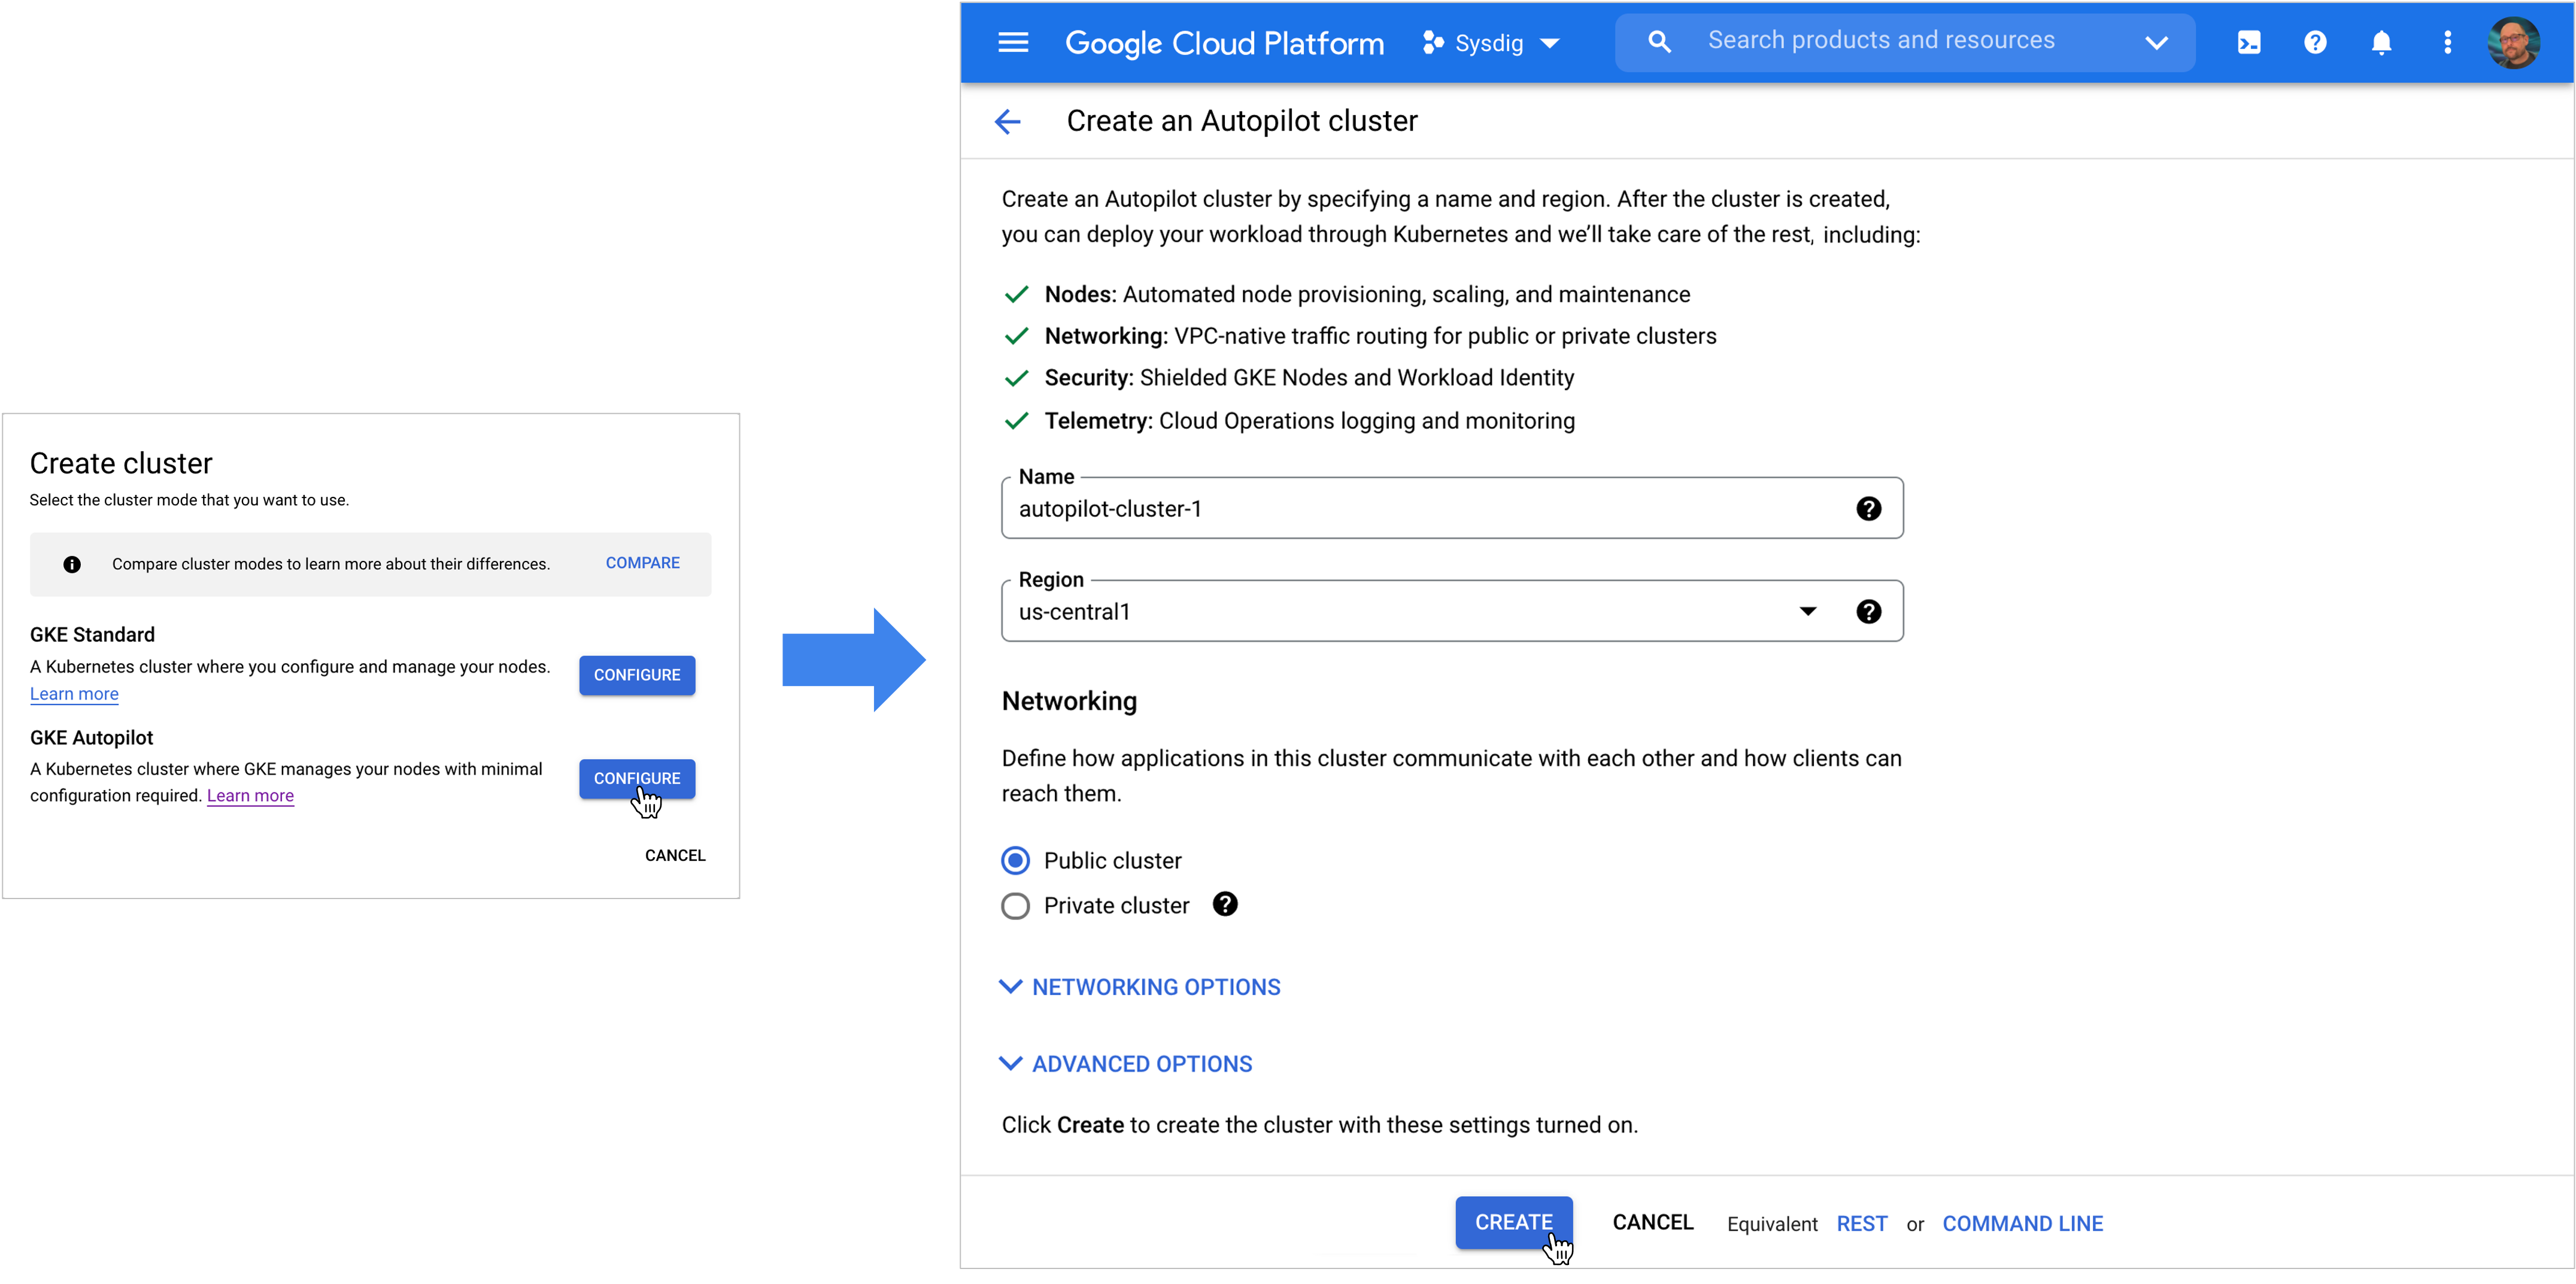This screenshot has height=1284, width=2576.
Task: Expand NETWORKING OPTIONS section
Action: pyautogui.click(x=1140, y=987)
